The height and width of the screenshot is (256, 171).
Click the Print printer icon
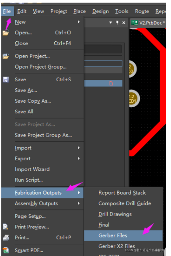click(x=6, y=238)
